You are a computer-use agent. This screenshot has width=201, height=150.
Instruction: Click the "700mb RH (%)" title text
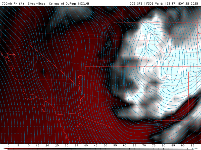(x=13, y=3)
